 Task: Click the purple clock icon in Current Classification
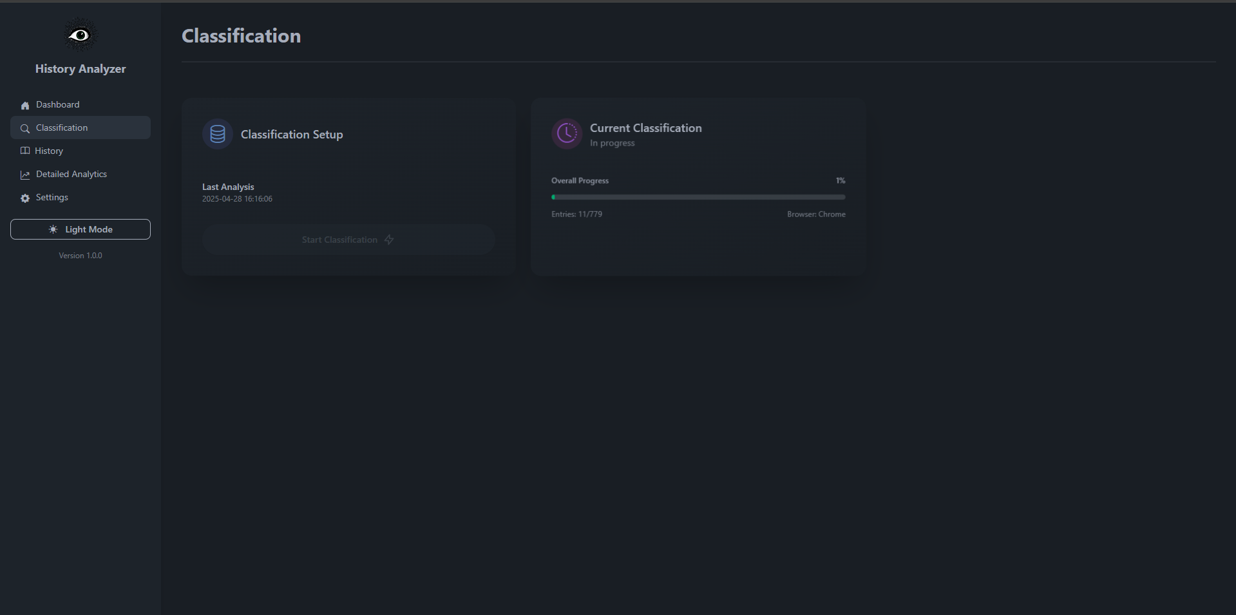pyautogui.click(x=567, y=133)
